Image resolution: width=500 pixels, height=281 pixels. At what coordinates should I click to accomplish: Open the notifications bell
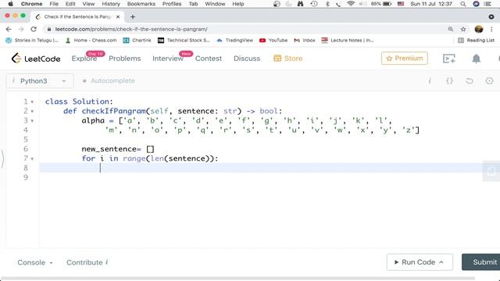[476, 59]
